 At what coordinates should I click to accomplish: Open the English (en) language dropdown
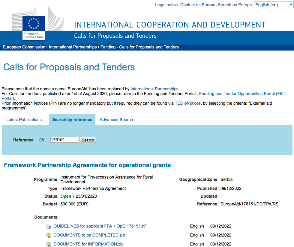click(x=274, y=5)
